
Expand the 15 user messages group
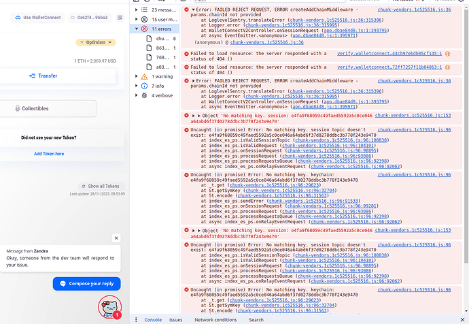137,20
